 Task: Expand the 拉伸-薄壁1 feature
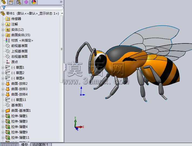(3, 116)
